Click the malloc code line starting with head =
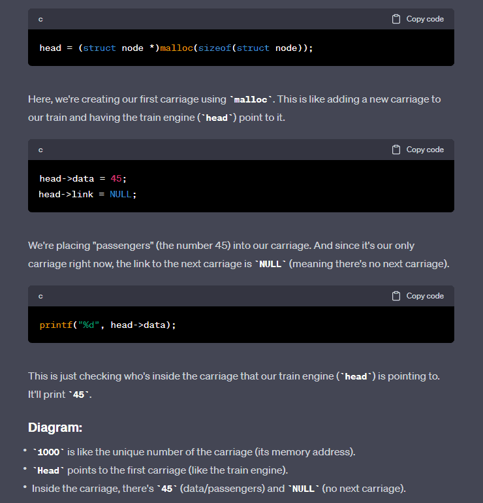The width and height of the screenshot is (483, 503). click(x=176, y=48)
